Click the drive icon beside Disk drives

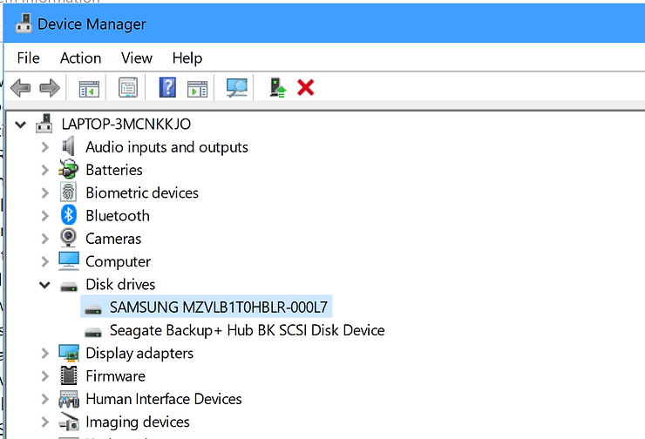pyautogui.click(x=69, y=287)
